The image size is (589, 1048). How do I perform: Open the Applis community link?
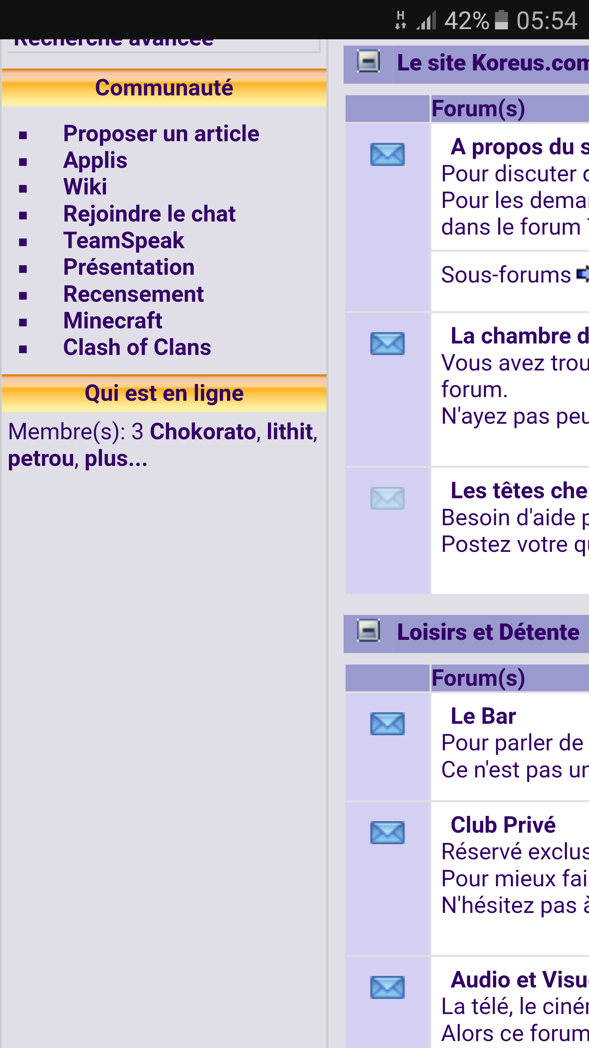click(95, 160)
